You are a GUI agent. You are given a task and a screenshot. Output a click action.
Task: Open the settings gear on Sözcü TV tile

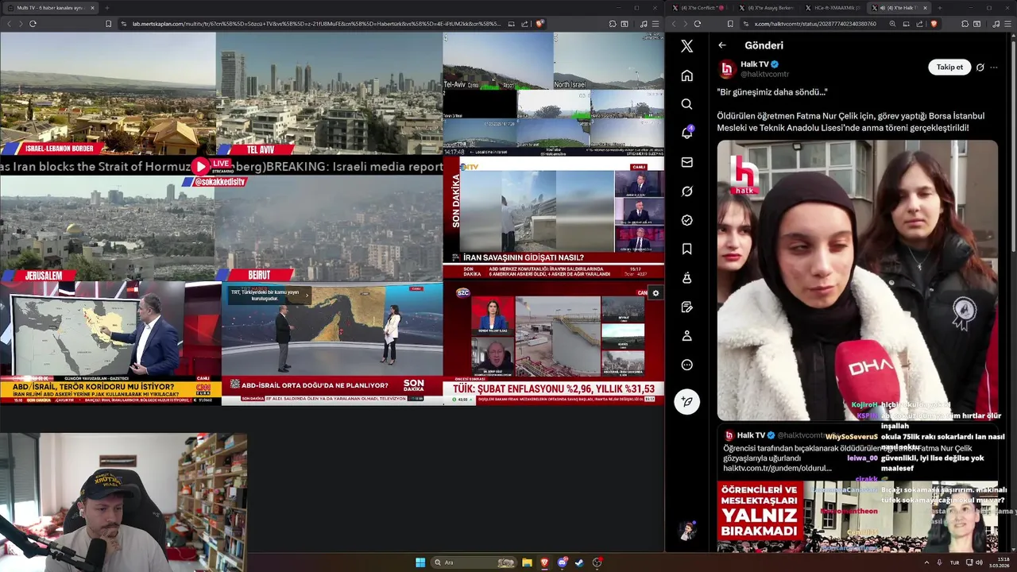(x=655, y=293)
